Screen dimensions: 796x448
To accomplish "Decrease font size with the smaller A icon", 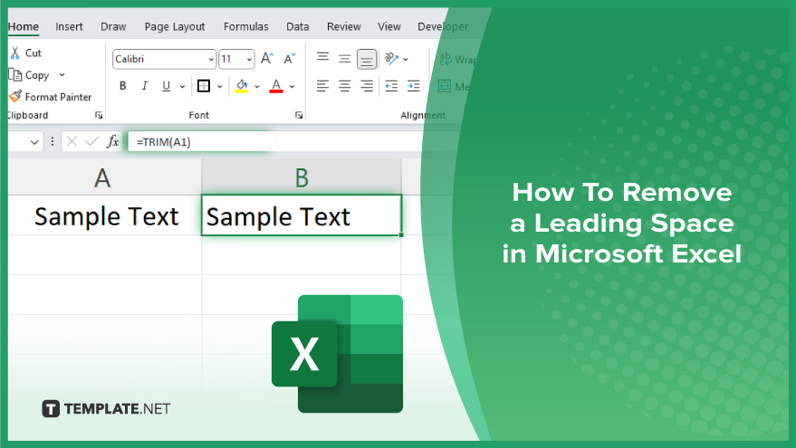I will 290,59.
